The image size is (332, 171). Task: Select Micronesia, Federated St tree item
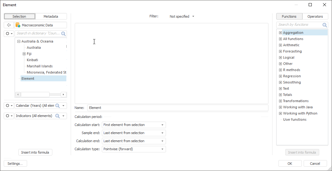pos(46,72)
